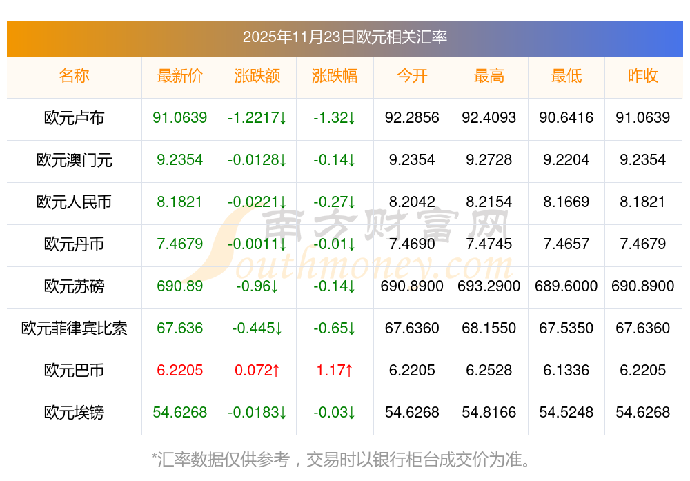The width and height of the screenshot is (690, 481).
Task: Open the 欧元丹币 row name
Action: tap(74, 244)
